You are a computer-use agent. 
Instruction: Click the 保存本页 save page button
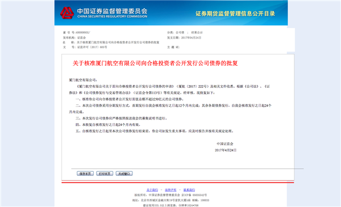tap(85, 174)
